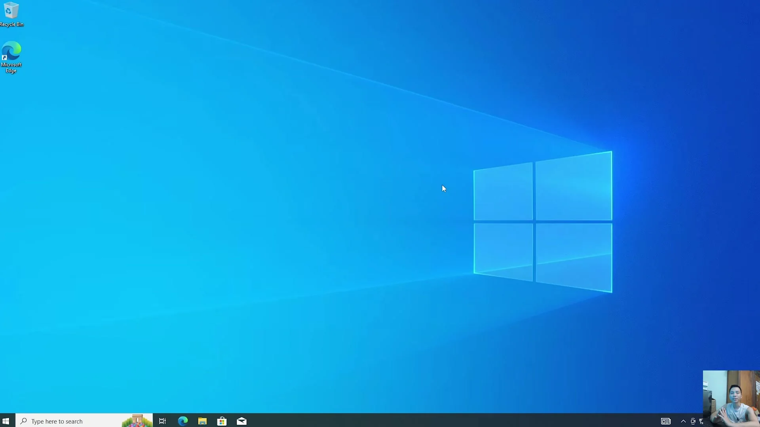Viewport: 760px width, 427px height.
Task: Expand the hidden system tray icons chevron
Action: 683,421
